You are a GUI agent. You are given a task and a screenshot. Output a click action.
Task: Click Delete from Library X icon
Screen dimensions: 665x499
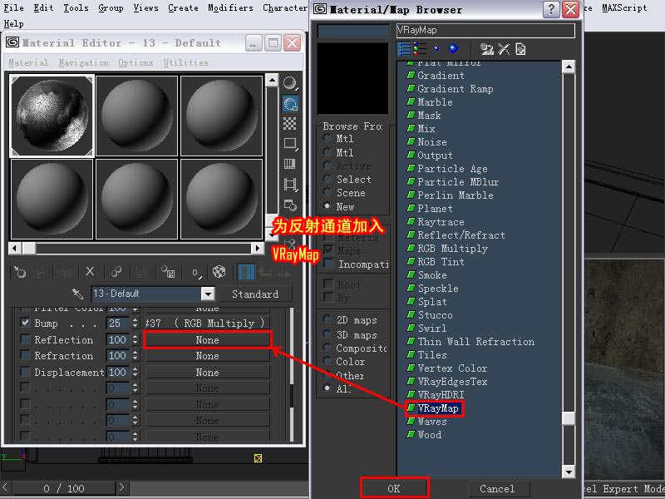pos(504,49)
